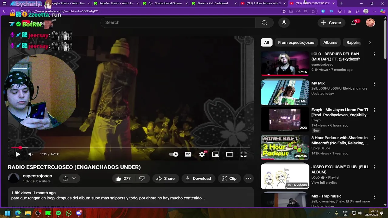Open more actions menu beside Clip
Viewport: 388px width, 218px height.
[248, 178]
